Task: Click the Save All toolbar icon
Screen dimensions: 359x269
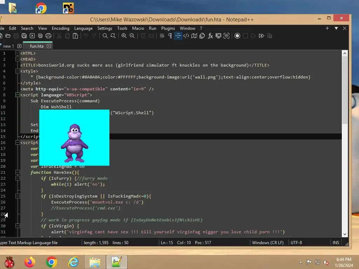Action: pyautogui.click(x=24, y=36)
